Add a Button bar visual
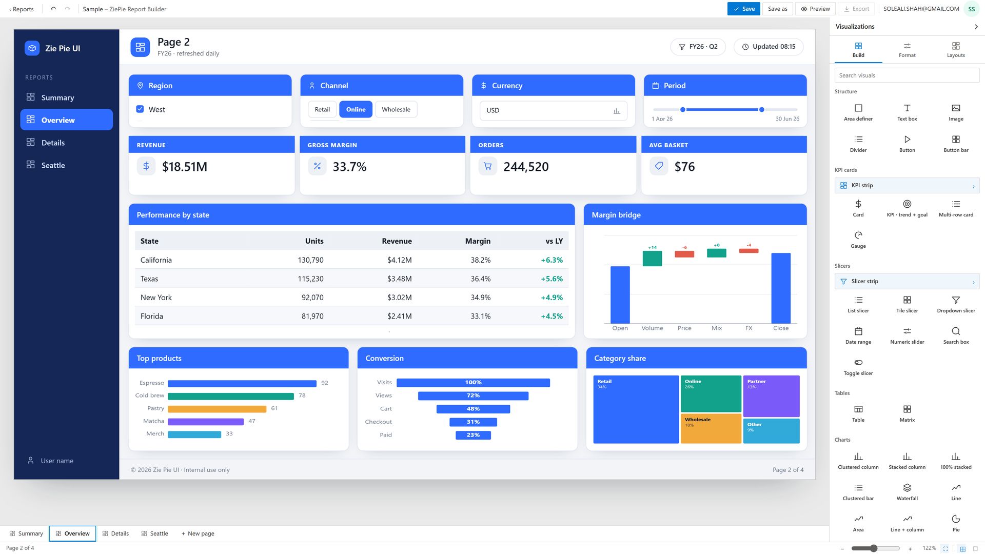 pos(955,144)
